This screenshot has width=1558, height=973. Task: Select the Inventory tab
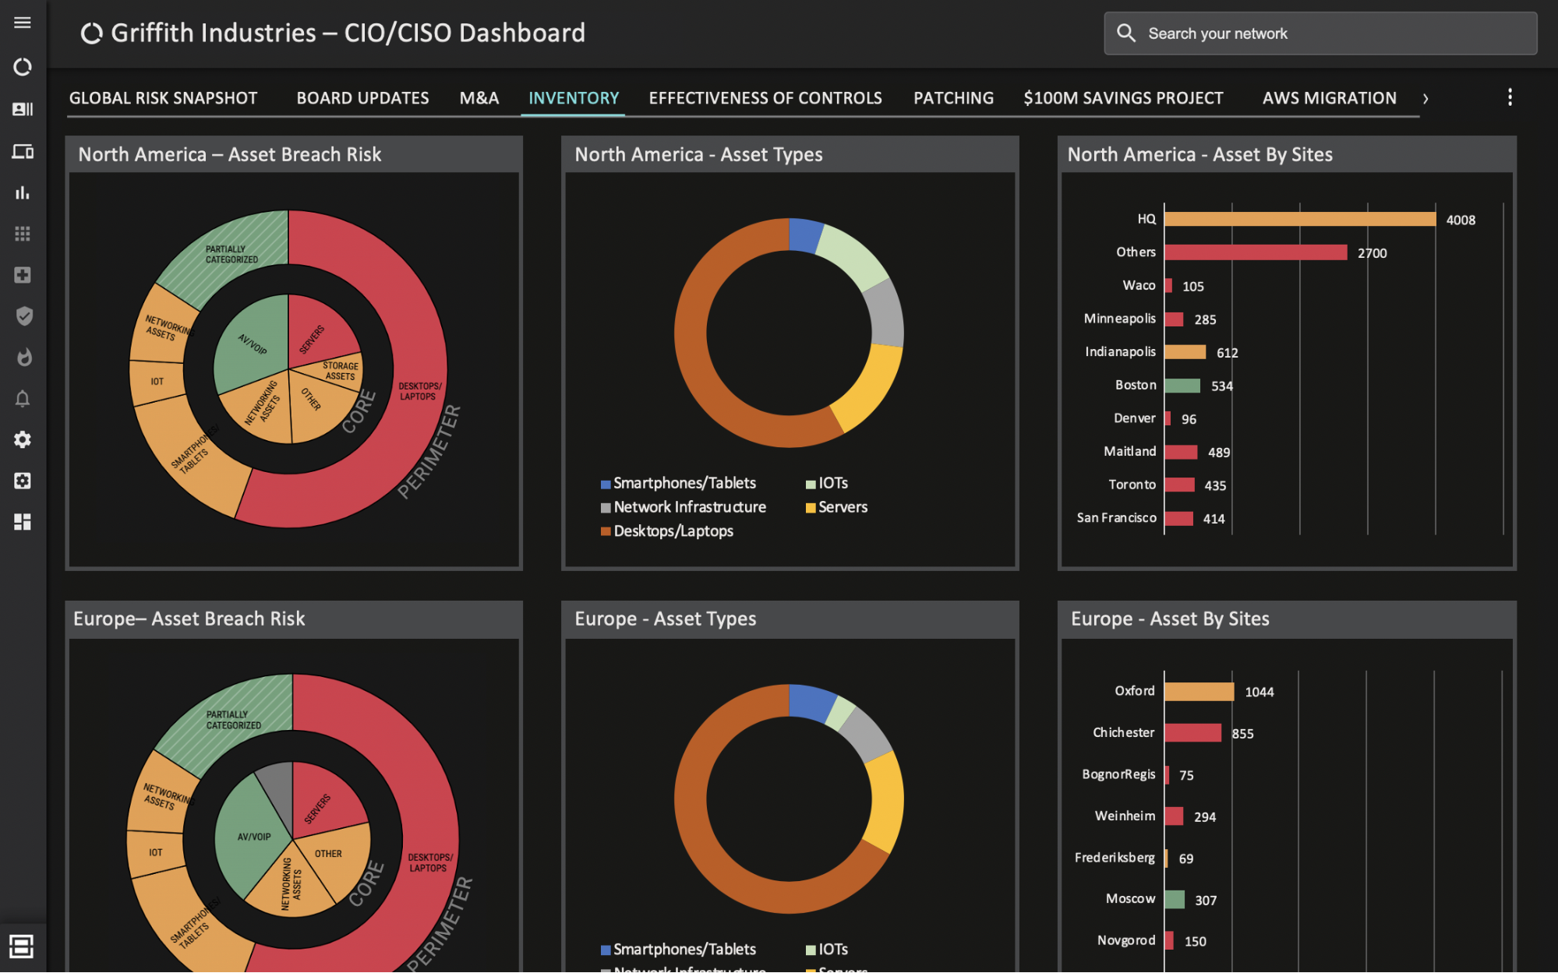[574, 98]
